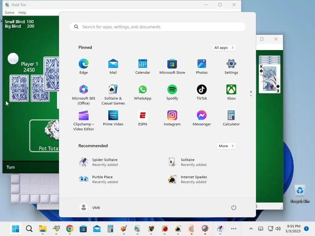This screenshot has height=236, width=315.
Task: Launch Instagram
Action: pos(172,118)
